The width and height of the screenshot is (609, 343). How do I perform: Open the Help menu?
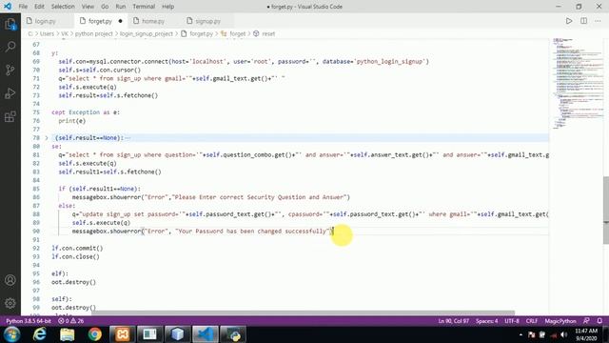(x=167, y=7)
